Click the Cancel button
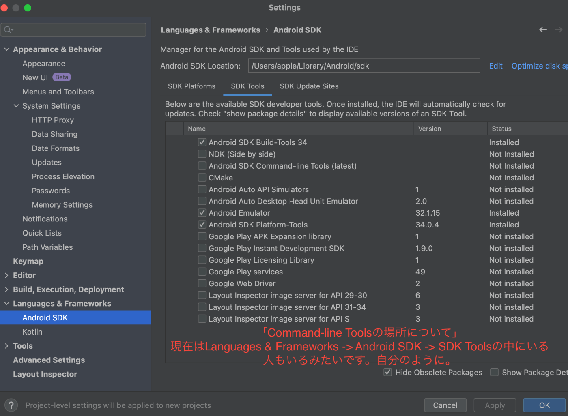The image size is (568, 416). tap(445, 405)
